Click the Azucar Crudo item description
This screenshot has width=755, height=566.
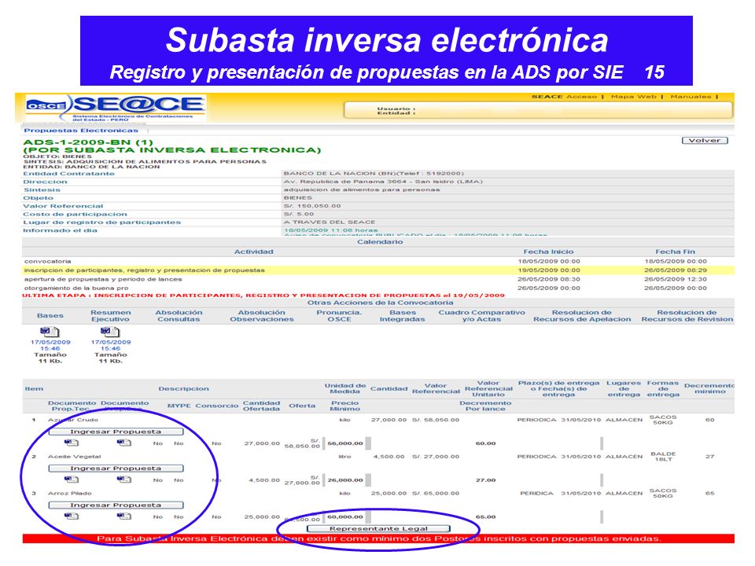pyautogui.click(x=72, y=420)
